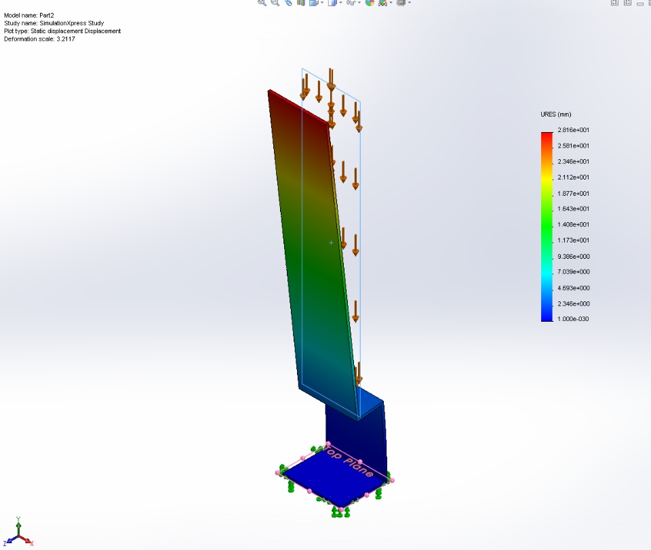Screen dimensions: 651x550
Task: Click the View Settings monitor icon
Action: coord(401,2)
